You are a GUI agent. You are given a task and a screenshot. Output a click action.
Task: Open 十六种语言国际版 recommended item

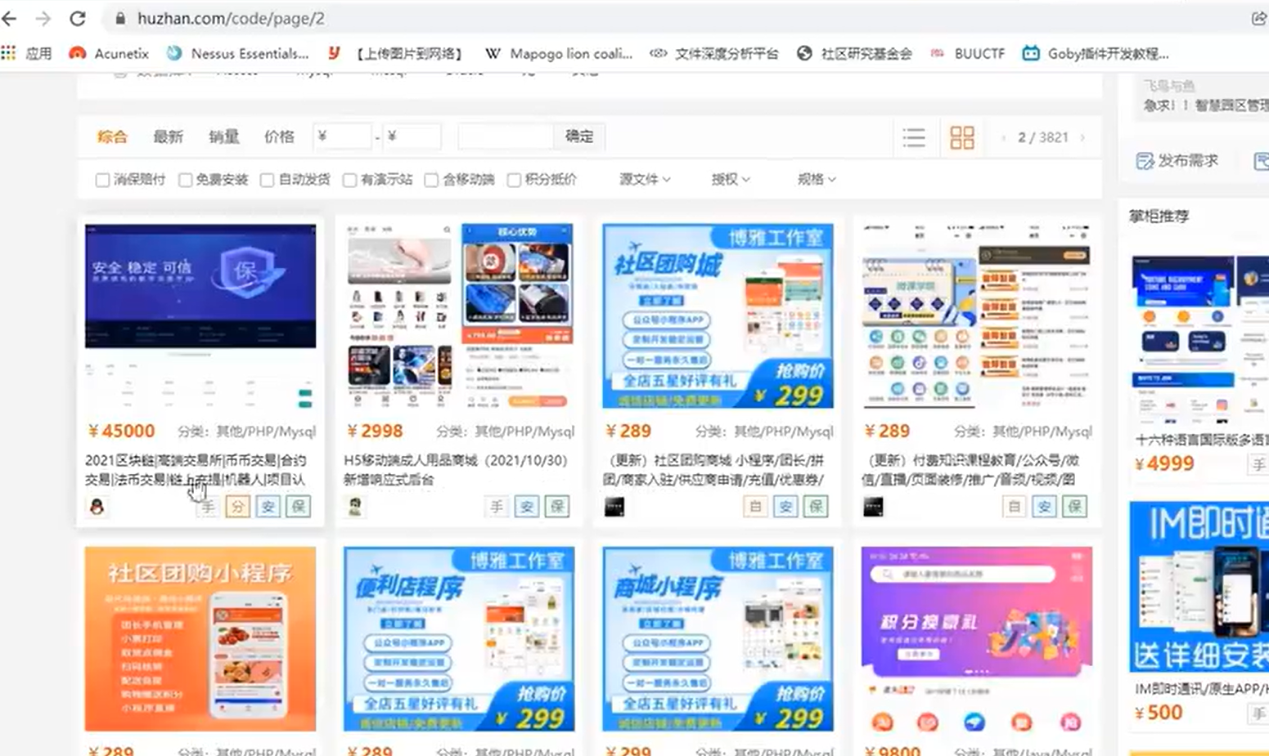[x=1201, y=440]
